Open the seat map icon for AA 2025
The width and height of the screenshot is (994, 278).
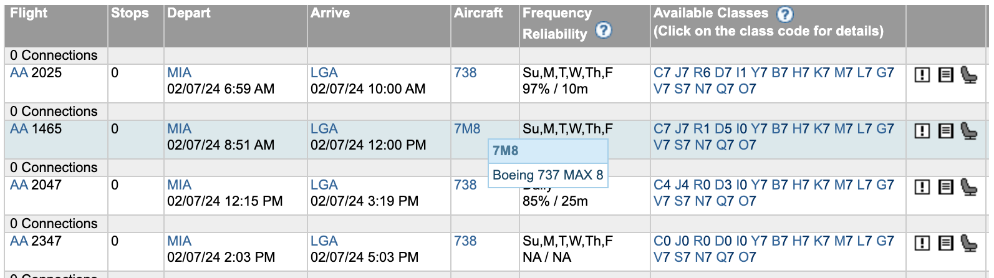tap(968, 75)
